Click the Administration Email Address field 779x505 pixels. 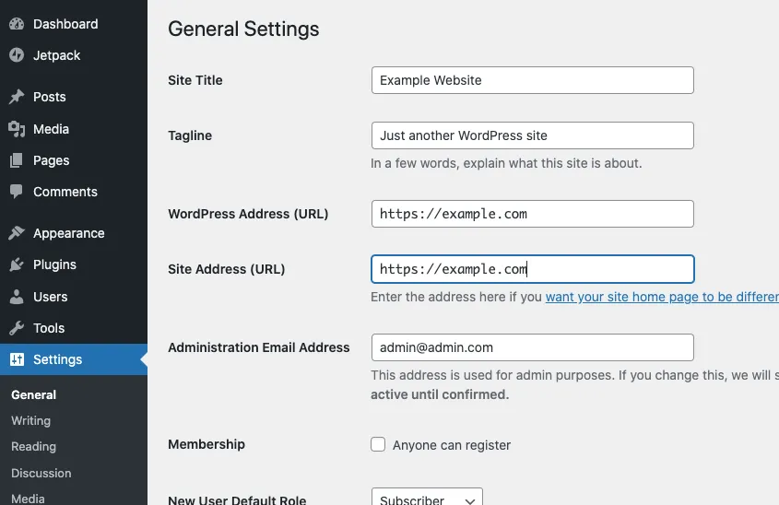coord(533,347)
